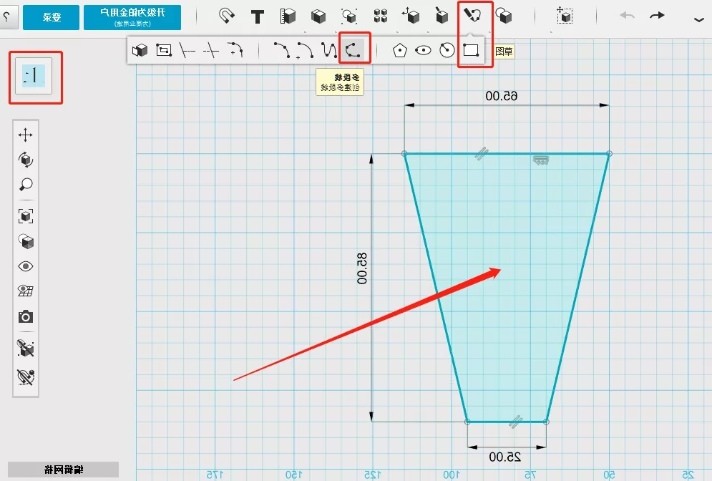Select the Extend sketch tool
712x481 pixels.
coord(187,50)
